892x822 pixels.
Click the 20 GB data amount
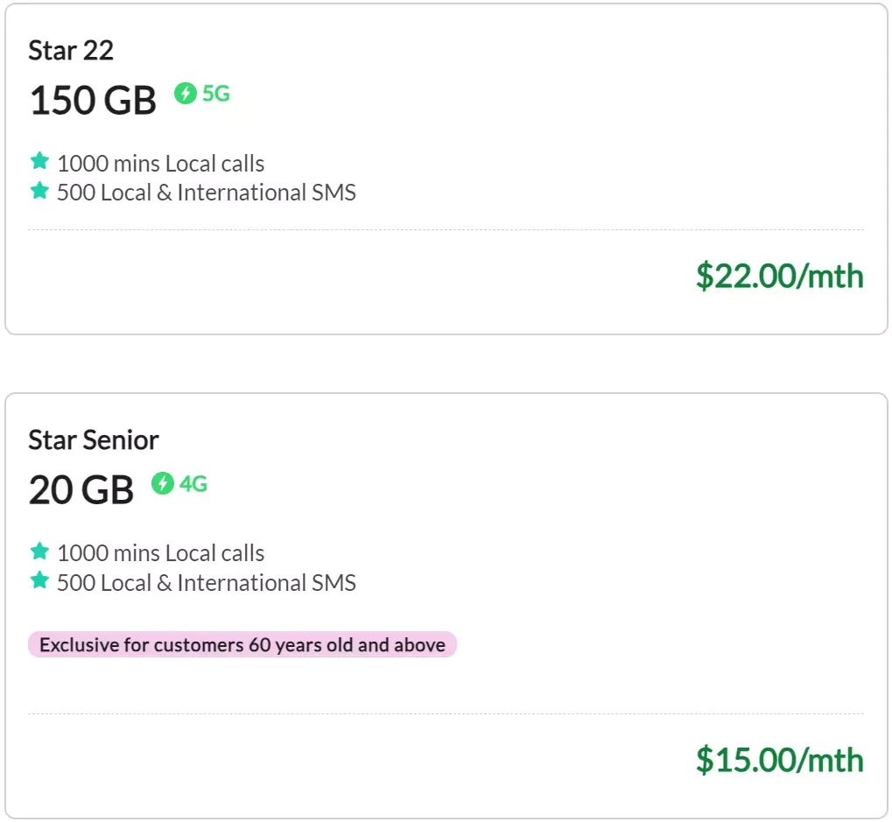(81, 490)
